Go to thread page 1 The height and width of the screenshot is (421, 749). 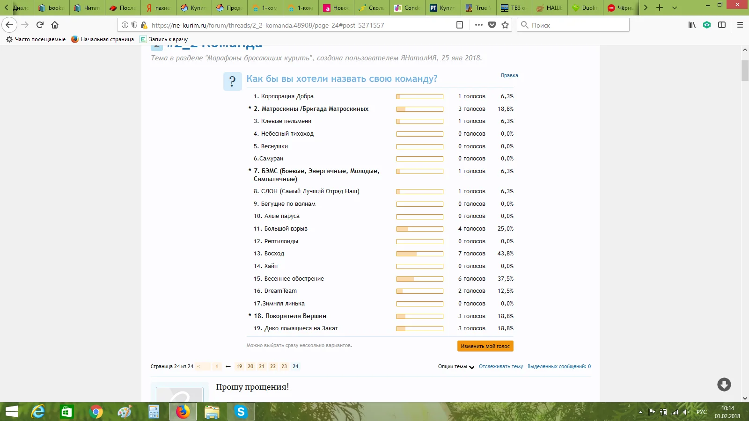click(217, 366)
